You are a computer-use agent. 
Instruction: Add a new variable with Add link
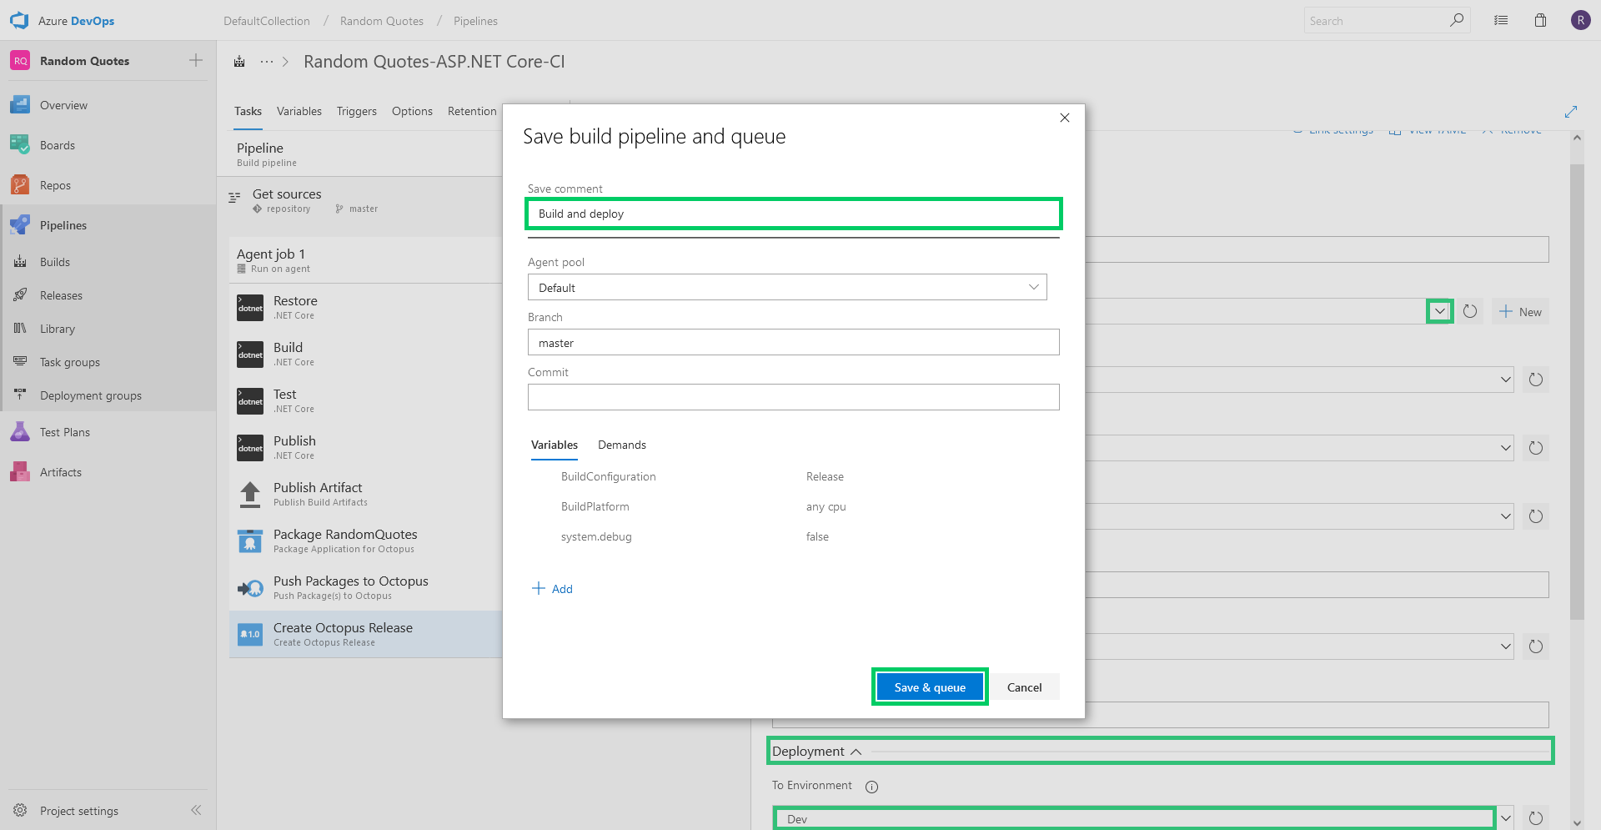[x=552, y=588]
